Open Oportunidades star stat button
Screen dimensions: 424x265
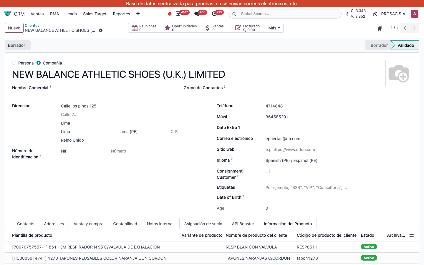pyautogui.click(x=182, y=28)
